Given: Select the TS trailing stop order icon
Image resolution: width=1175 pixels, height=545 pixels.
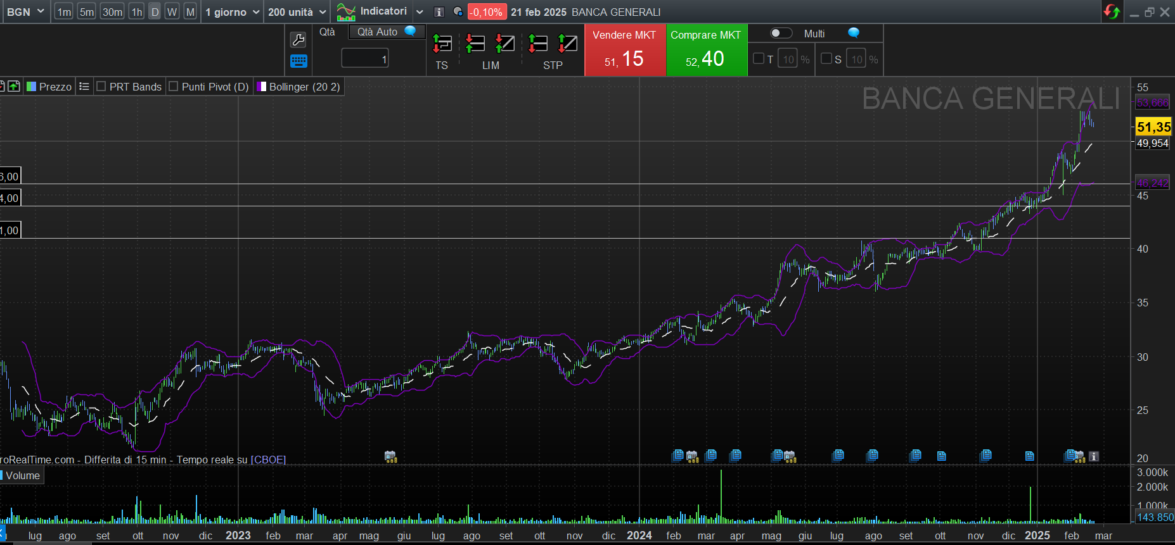Looking at the screenshot, I should [x=442, y=44].
